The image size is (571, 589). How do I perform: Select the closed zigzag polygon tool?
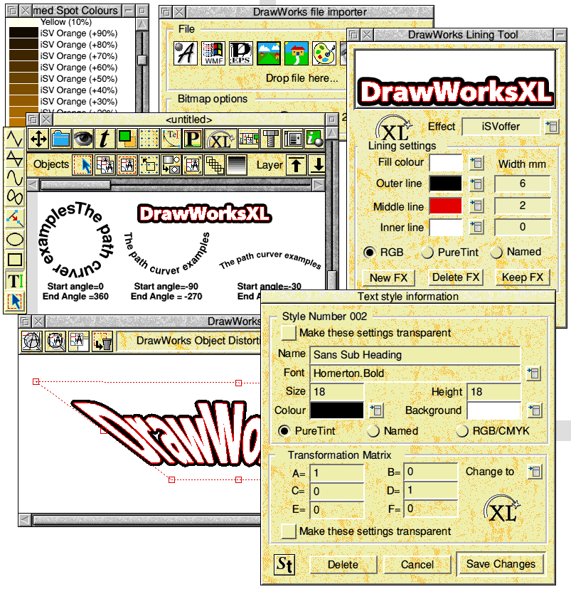pos(15,159)
